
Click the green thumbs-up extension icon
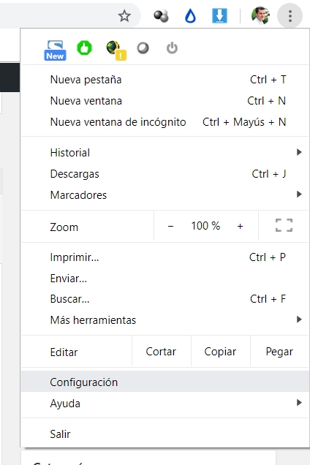pos(85,48)
